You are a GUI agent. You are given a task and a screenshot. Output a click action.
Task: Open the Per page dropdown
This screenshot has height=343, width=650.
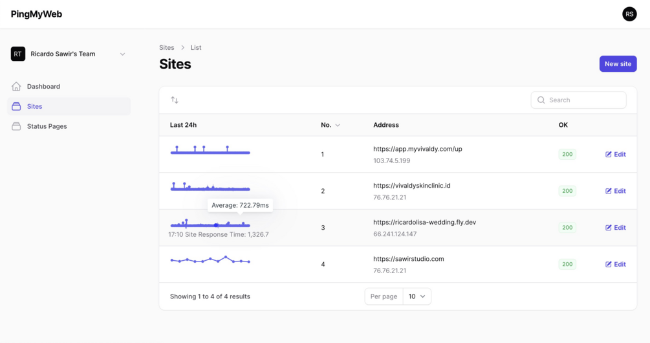[417, 296]
